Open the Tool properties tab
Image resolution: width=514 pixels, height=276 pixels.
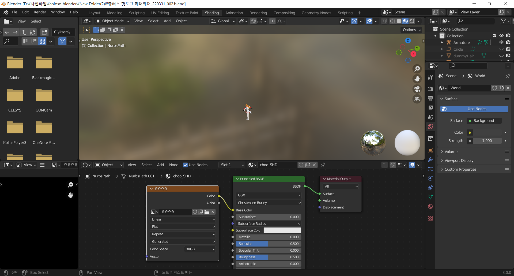[430, 77]
